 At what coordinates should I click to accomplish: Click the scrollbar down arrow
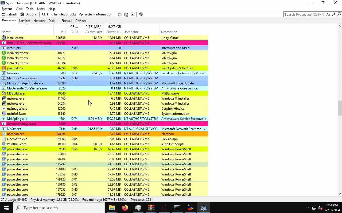coord(340,194)
